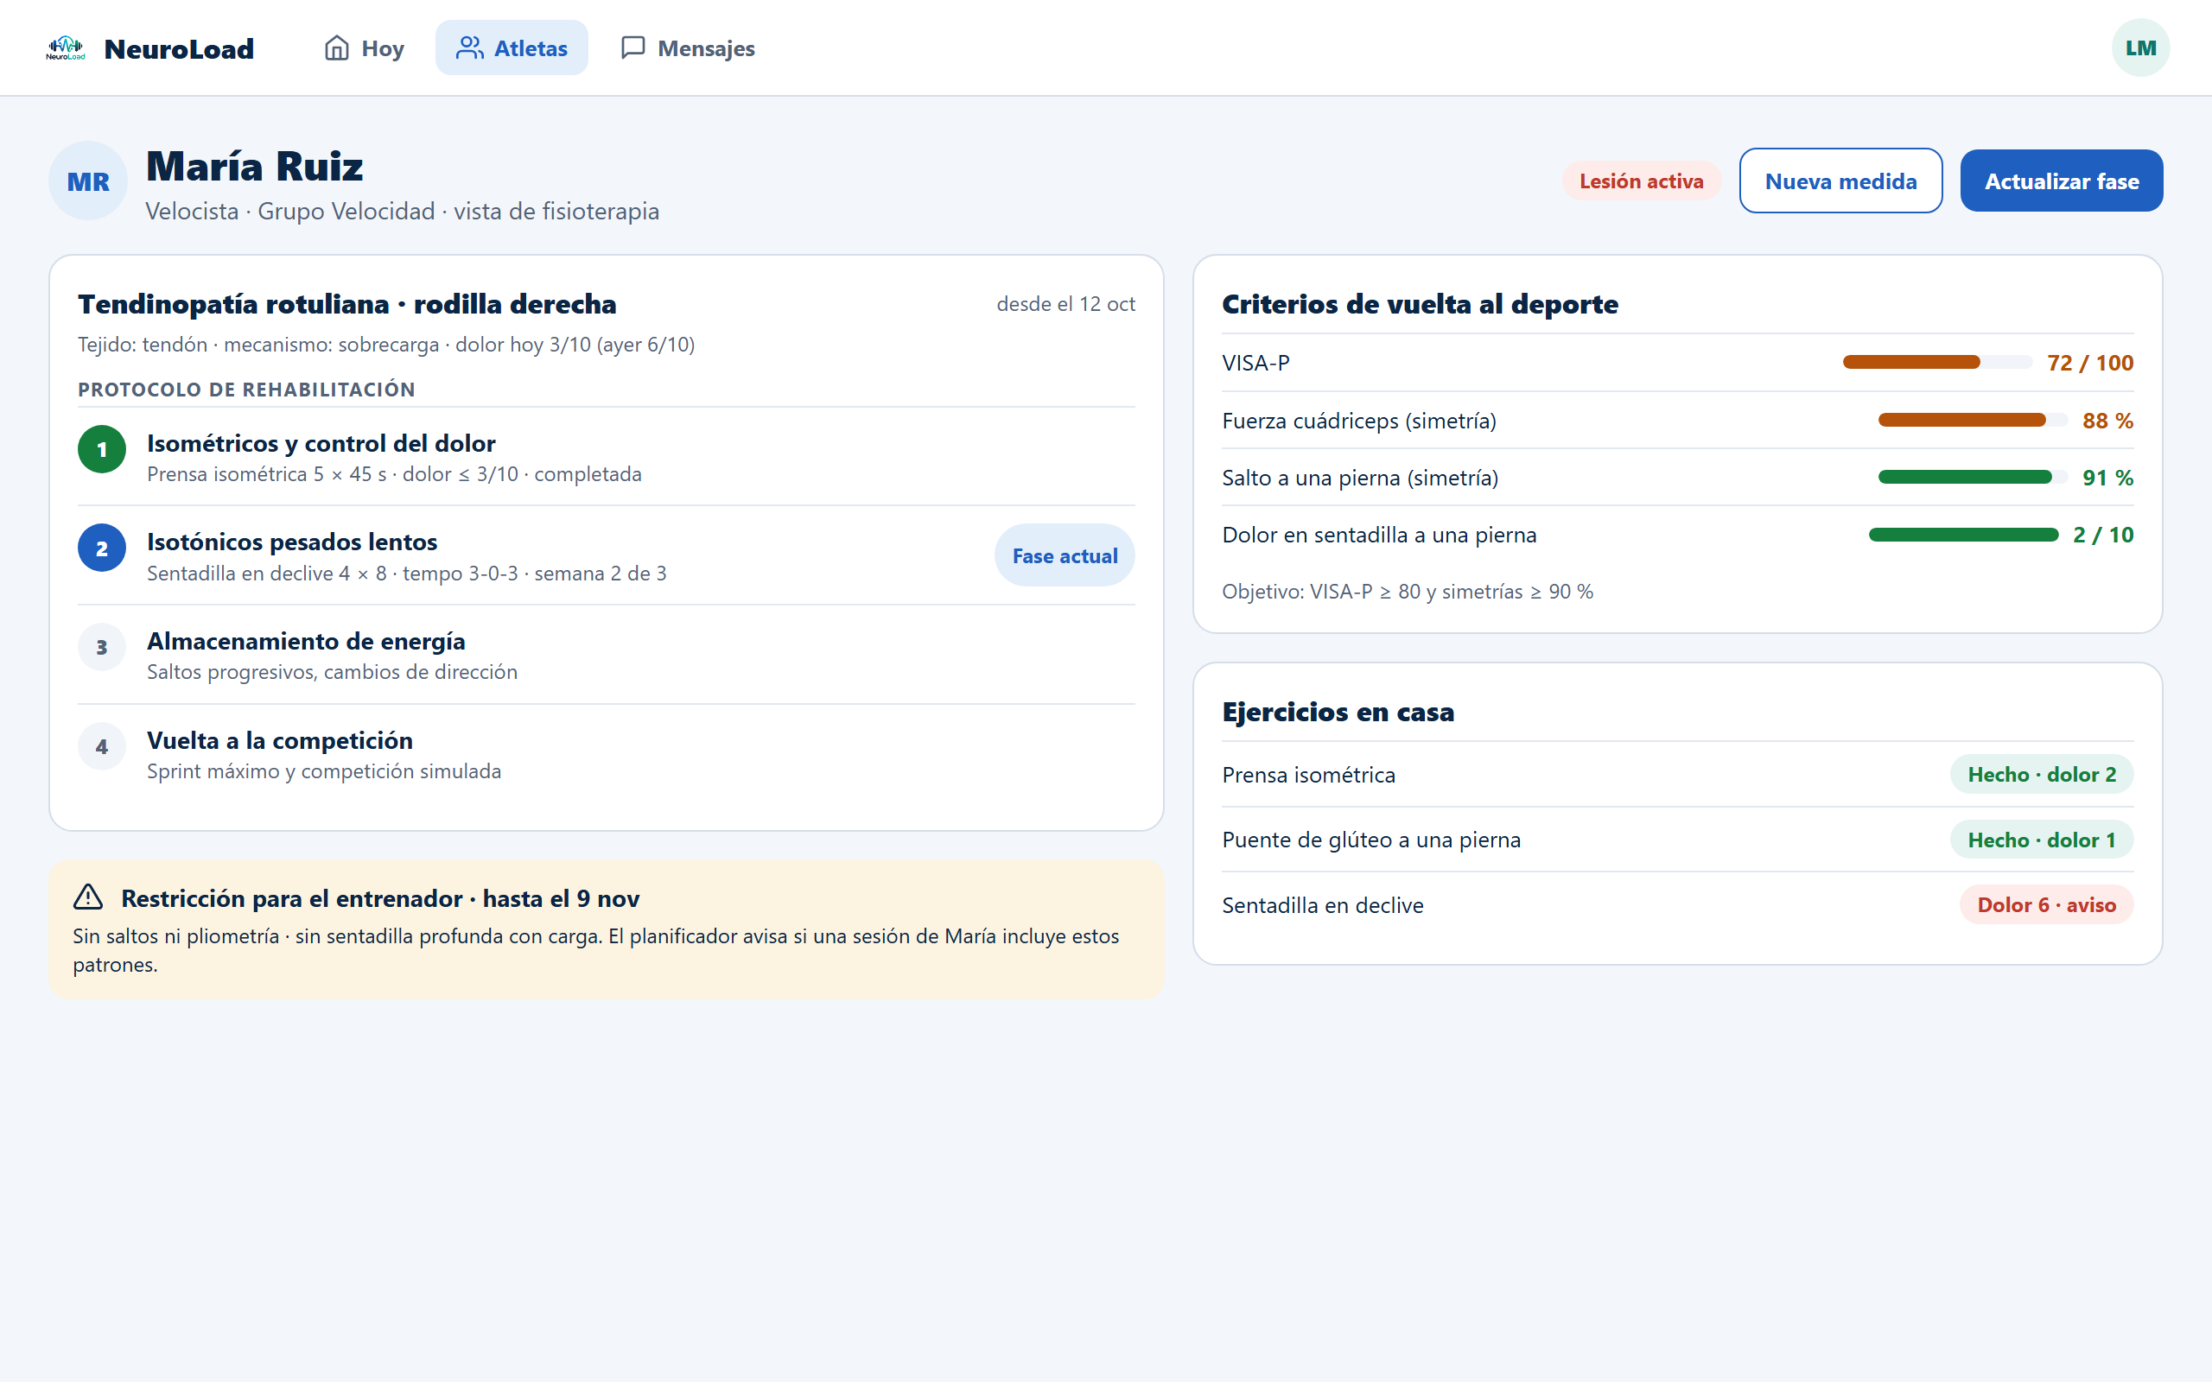Go to the Hoy tab

click(x=364, y=48)
